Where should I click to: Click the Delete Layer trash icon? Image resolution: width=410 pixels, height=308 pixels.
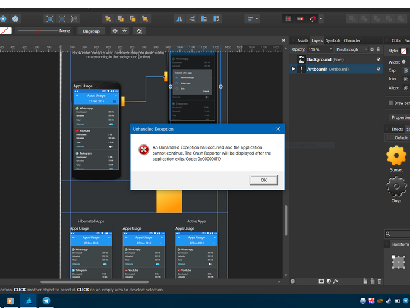tap(379, 281)
